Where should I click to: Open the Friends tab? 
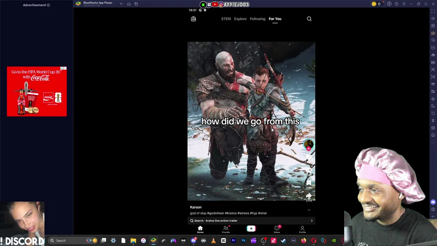click(x=226, y=229)
